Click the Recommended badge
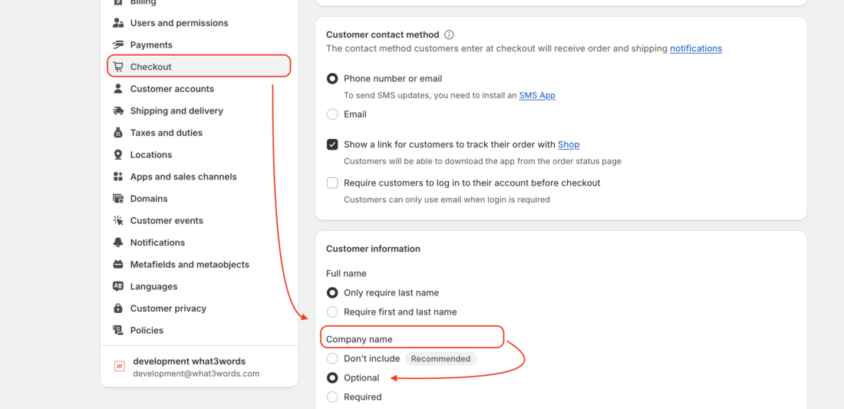The height and width of the screenshot is (409, 844). tap(441, 358)
